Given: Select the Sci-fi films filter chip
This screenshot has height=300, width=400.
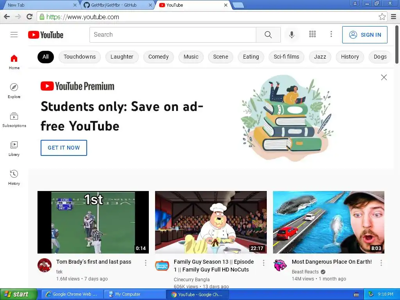Looking at the screenshot, I should 286,57.
